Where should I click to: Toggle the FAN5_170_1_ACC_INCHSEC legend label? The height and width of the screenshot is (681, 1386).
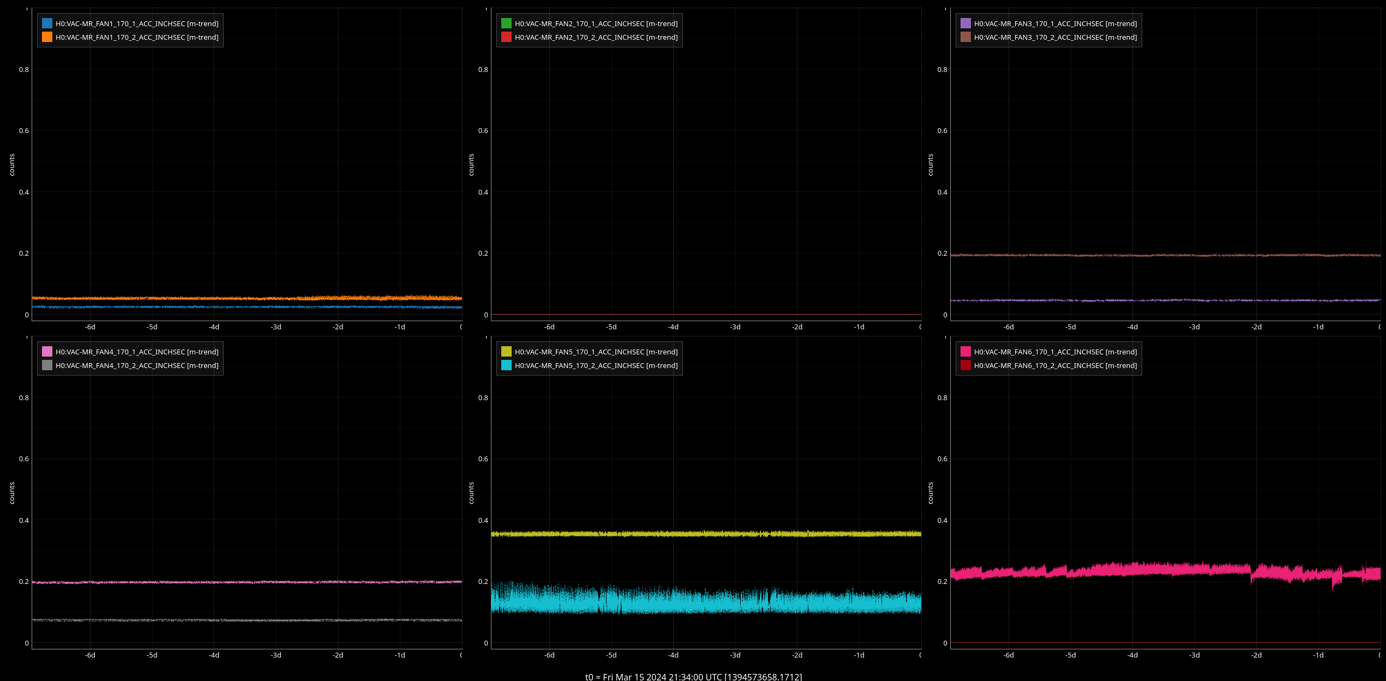coord(596,352)
